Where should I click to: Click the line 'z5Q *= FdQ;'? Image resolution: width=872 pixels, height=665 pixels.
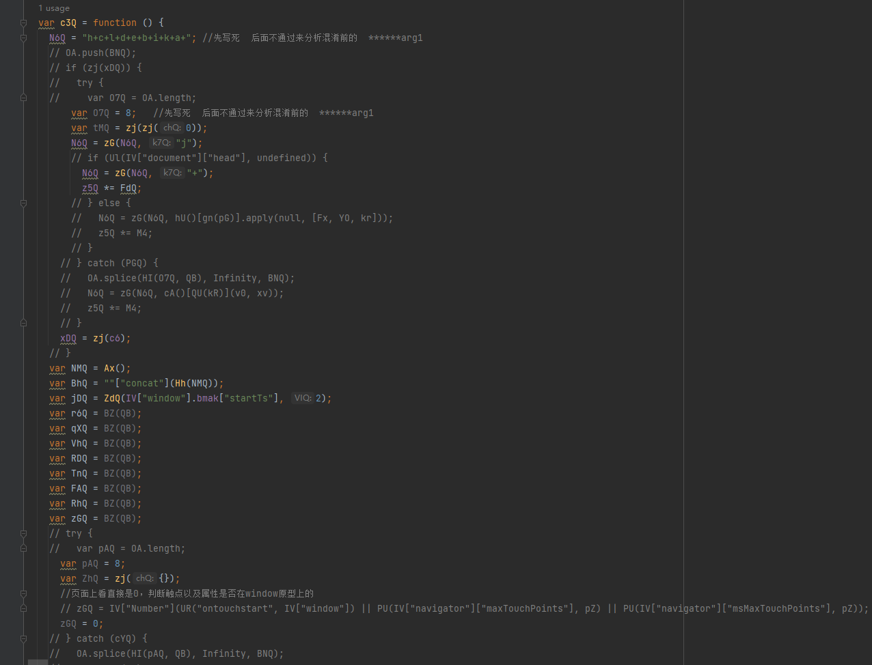[x=112, y=188]
